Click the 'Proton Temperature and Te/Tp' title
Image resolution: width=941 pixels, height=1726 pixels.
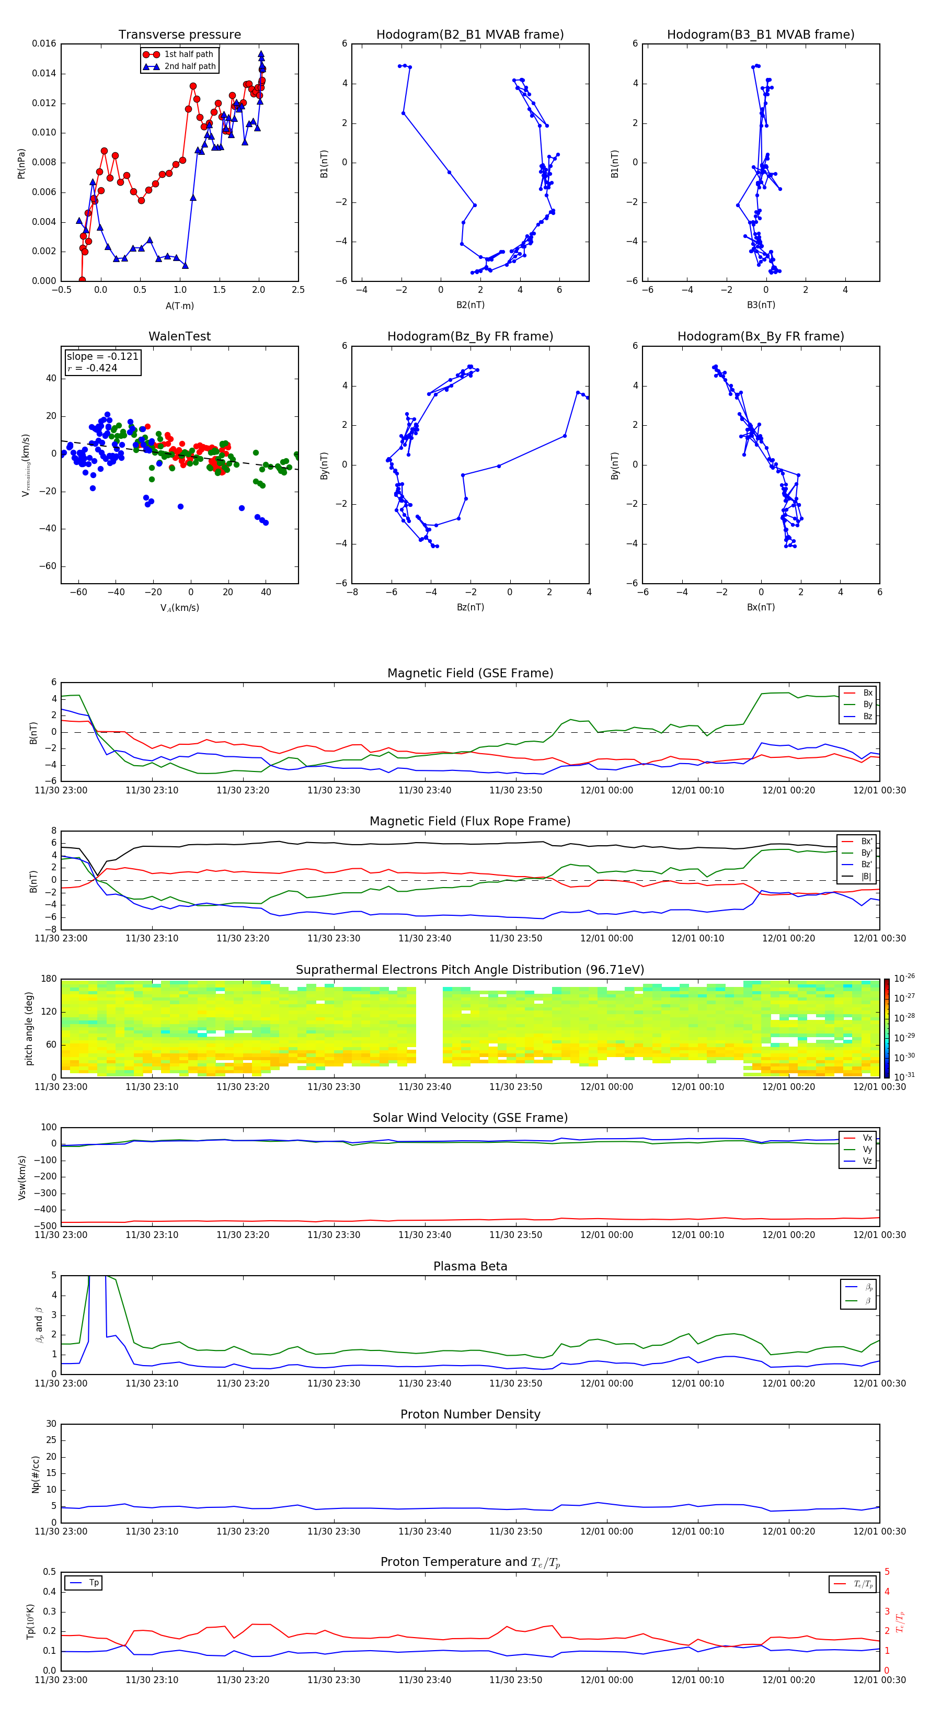tap(470, 1562)
